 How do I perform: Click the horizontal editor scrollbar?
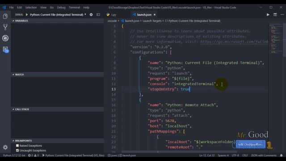coord(179,152)
